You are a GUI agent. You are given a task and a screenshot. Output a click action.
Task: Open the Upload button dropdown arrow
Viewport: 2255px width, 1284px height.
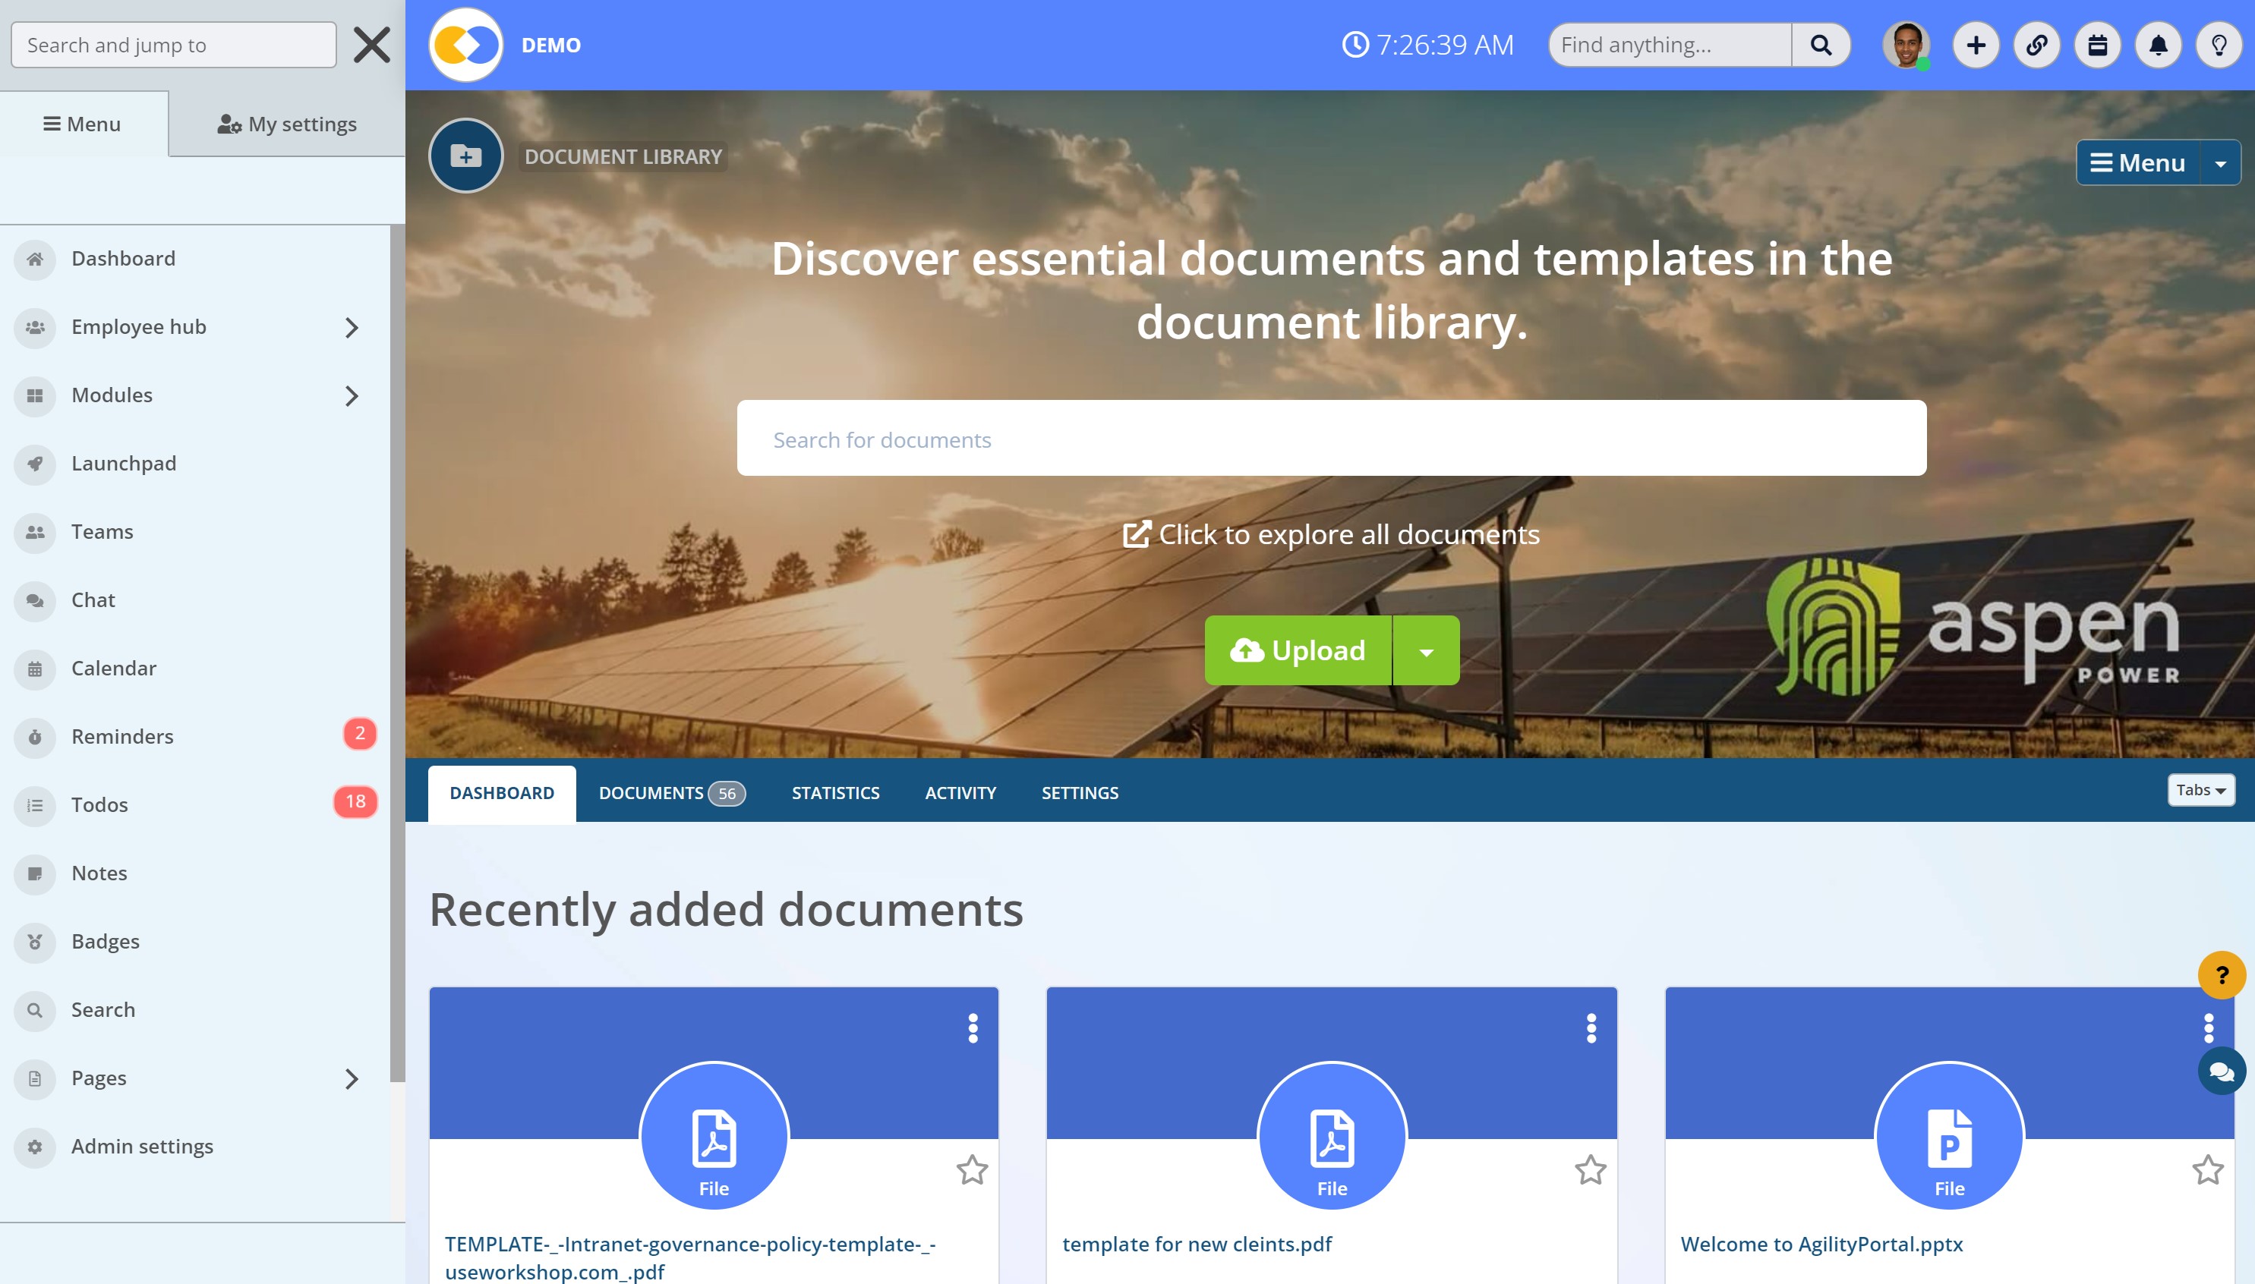click(x=1426, y=651)
